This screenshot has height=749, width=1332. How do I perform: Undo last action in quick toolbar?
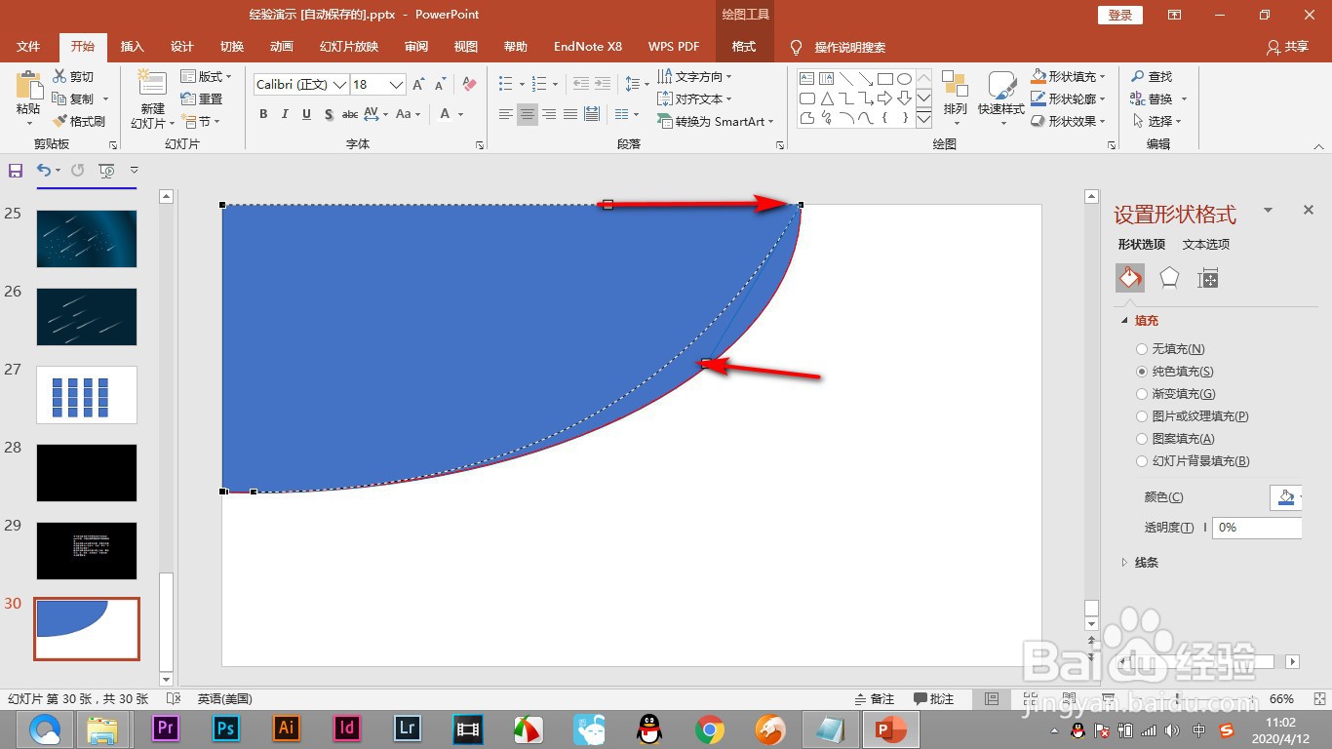(x=43, y=171)
